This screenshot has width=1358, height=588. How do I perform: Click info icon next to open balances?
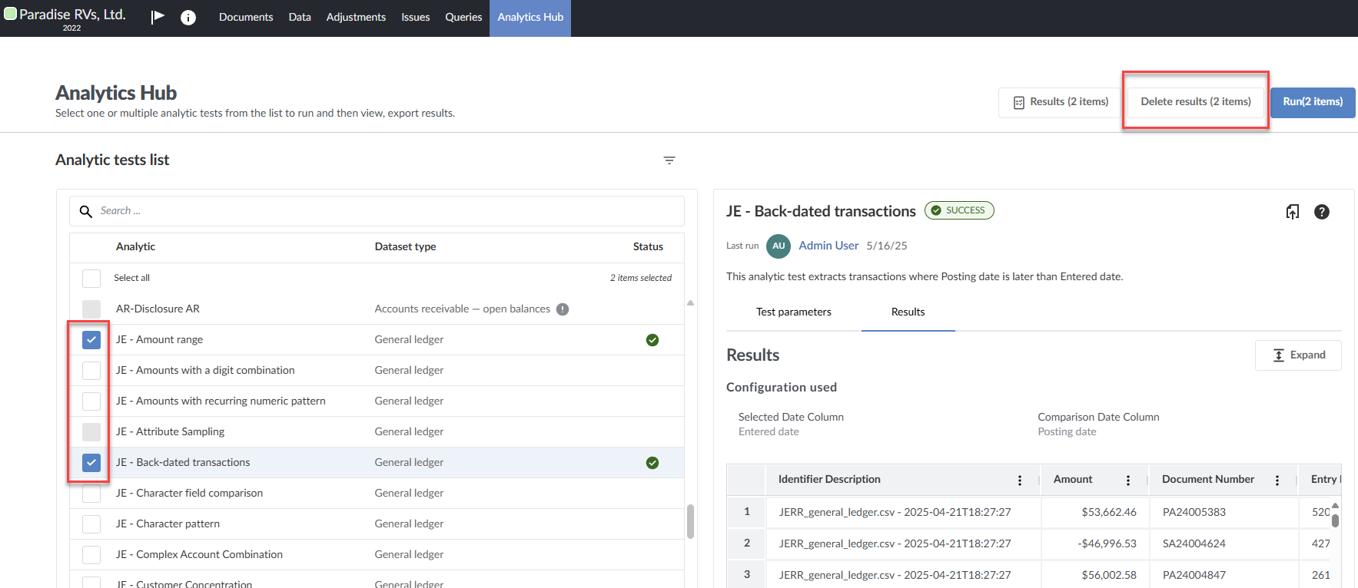(563, 309)
